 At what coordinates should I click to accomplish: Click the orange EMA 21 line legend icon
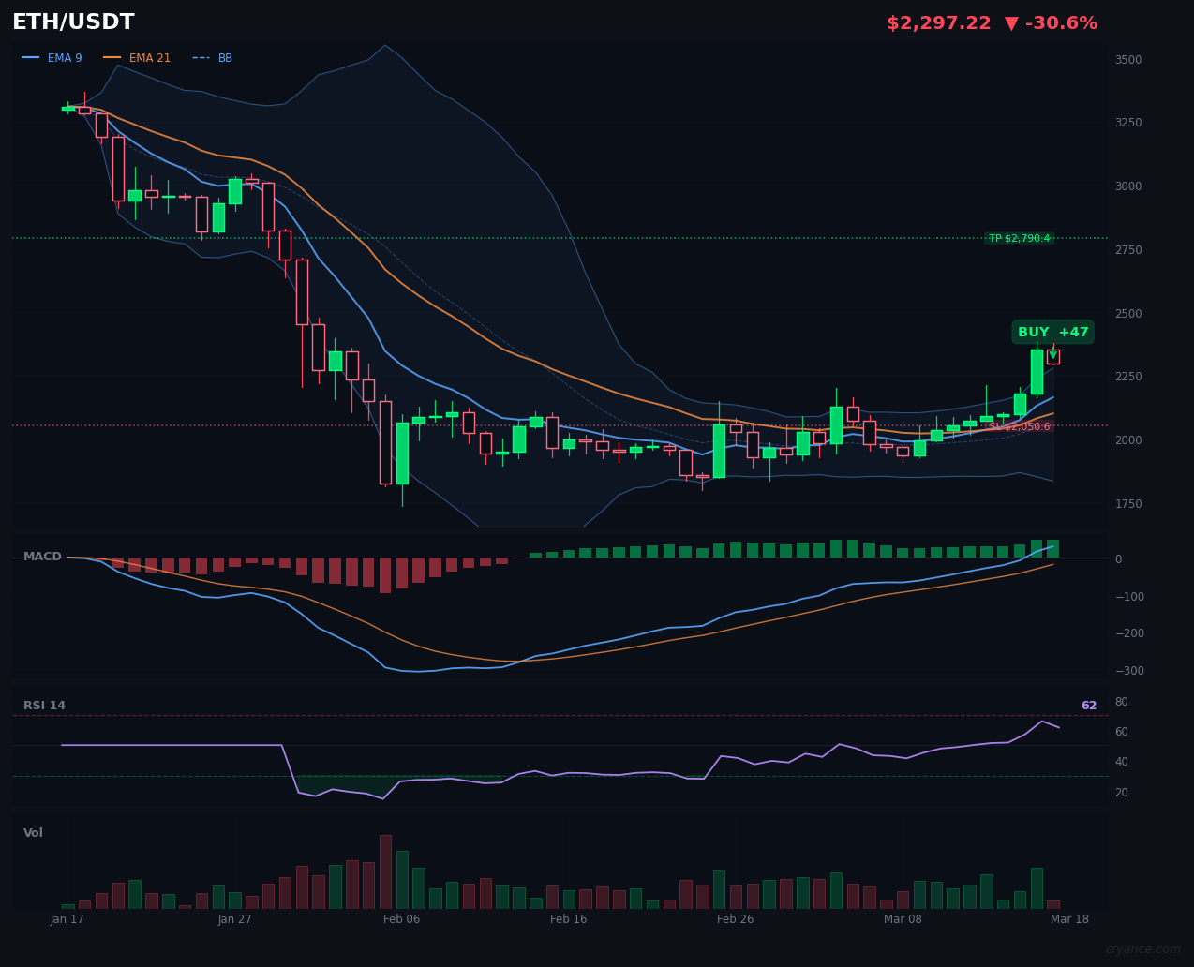coord(111,57)
